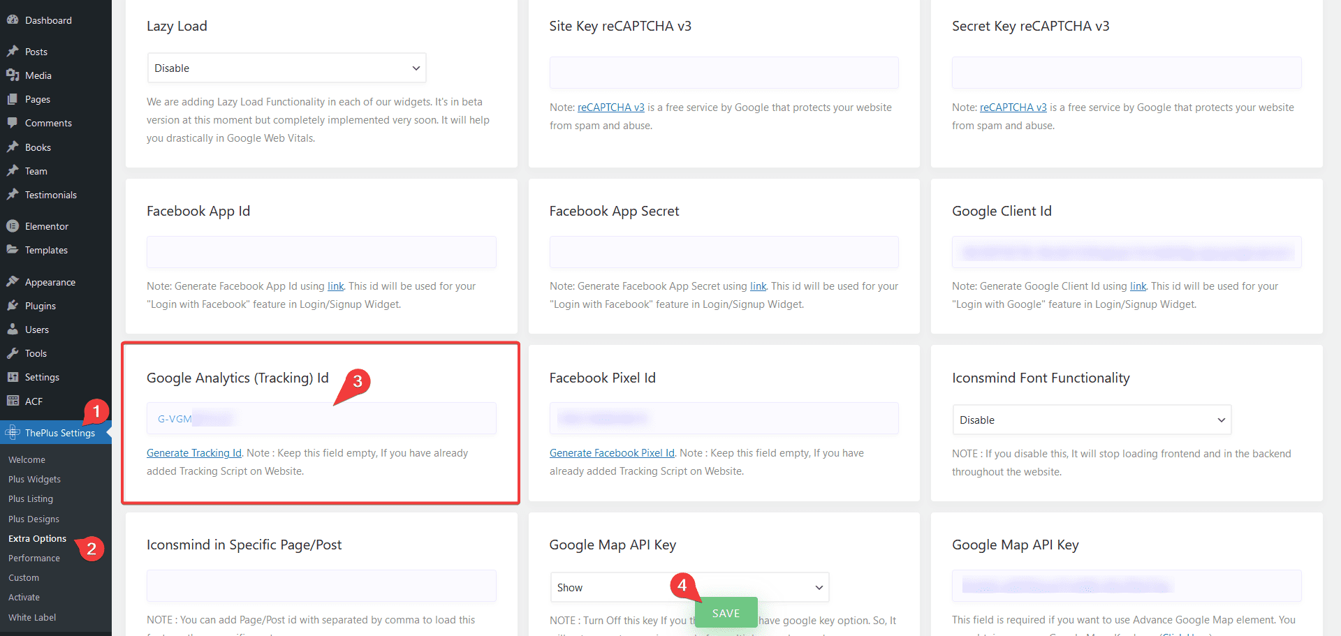Viewport: 1341px width, 636px height.
Task: Focus the Site Key reCAPTCHA v3 field
Action: click(724, 73)
